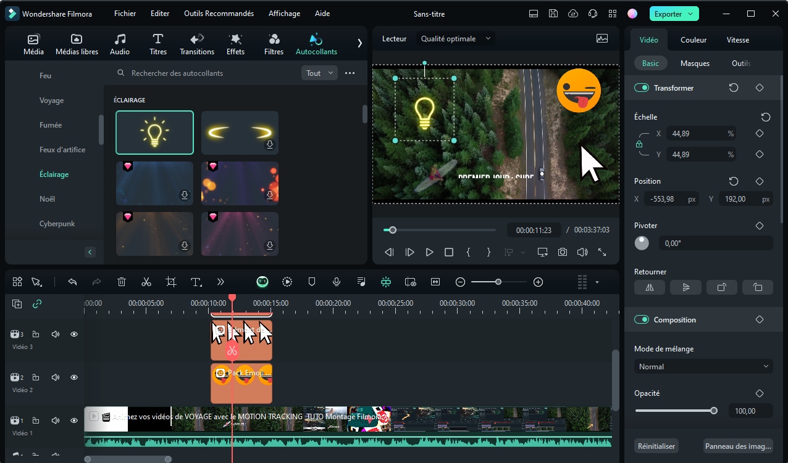Select the Cyberpunk sticker category
Screen dimensions: 788x463
pos(57,224)
